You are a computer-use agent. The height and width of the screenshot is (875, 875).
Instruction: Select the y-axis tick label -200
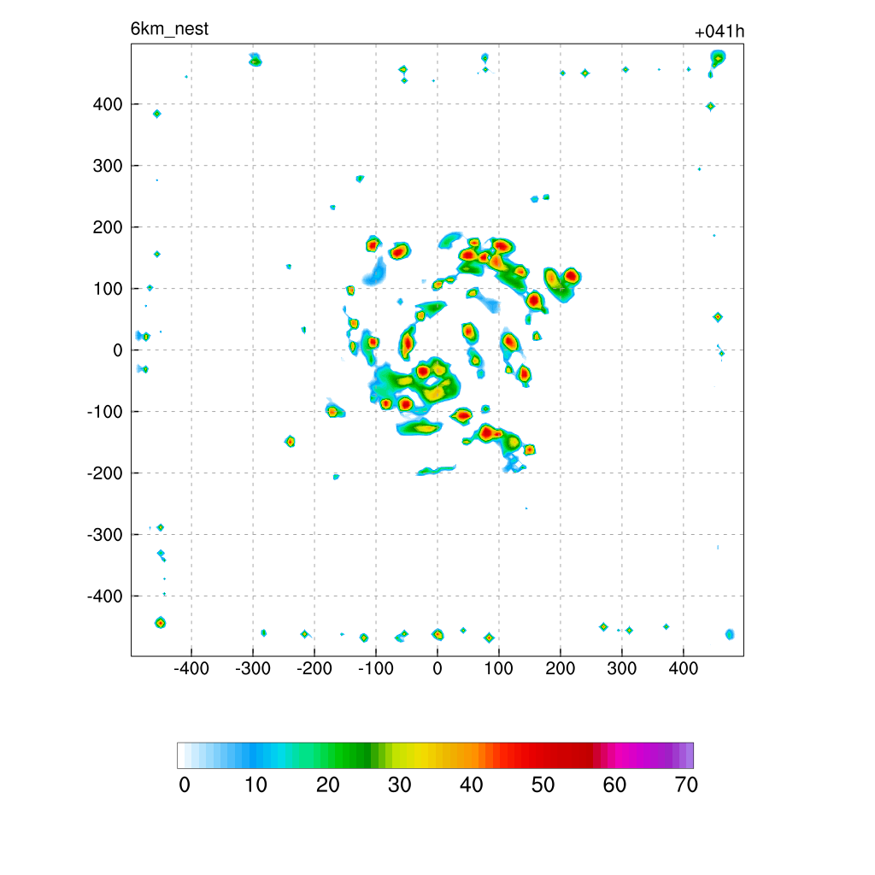(x=105, y=473)
